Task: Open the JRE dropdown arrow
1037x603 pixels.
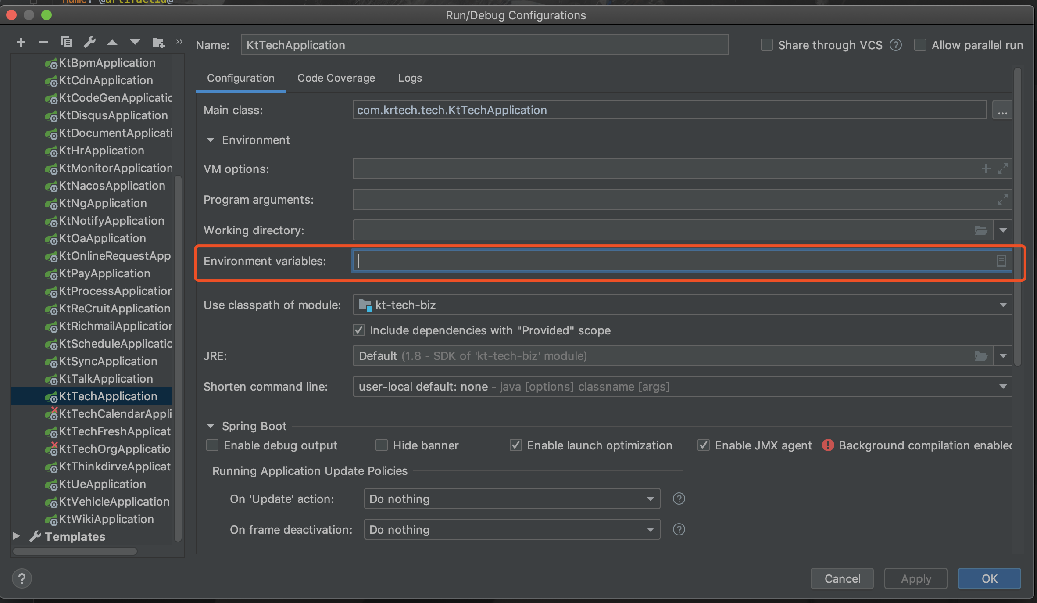Action: click(1003, 356)
